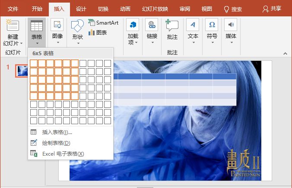Expand the arrow under 文本
This screenshot has width=292, height=188.
coord(194,43)
